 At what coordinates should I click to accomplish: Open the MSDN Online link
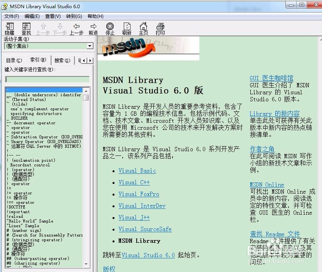click(x=267, y=185)
